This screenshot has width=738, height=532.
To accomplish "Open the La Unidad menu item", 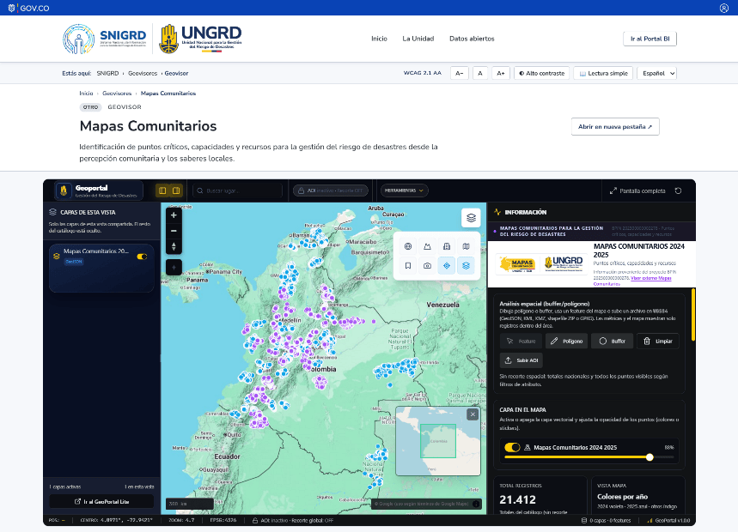I will 418,39.
